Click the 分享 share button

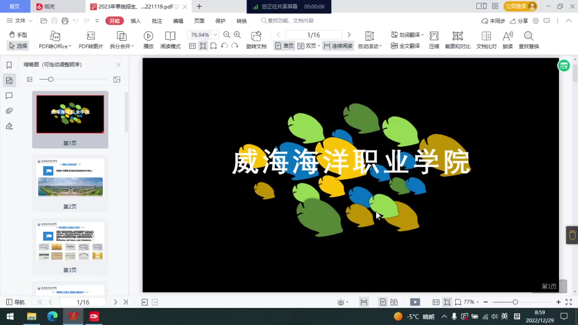pyautogui.click(x=519, y=21)
